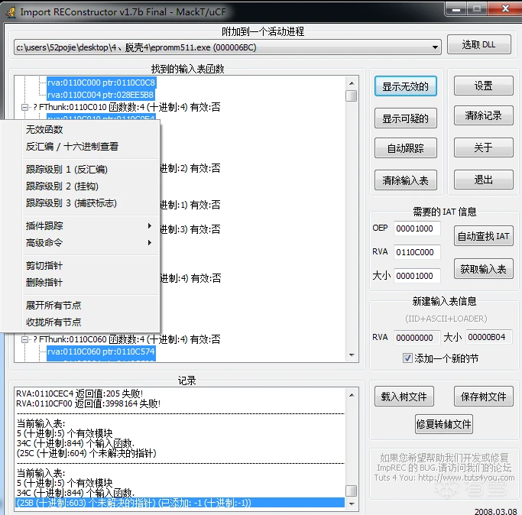Image resolution: width=522 pixels, height=515 pixels.
Task: Click the import tree scroll up arrow
Action: point(352,83)
